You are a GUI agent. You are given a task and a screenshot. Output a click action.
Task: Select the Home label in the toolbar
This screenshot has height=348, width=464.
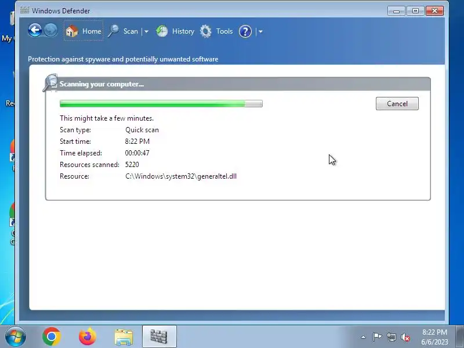point(92,31)
